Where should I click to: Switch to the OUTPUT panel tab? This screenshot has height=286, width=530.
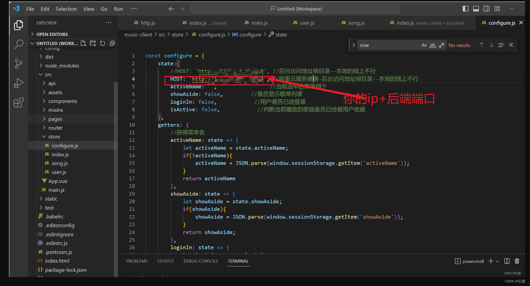[x=165, y=261]
